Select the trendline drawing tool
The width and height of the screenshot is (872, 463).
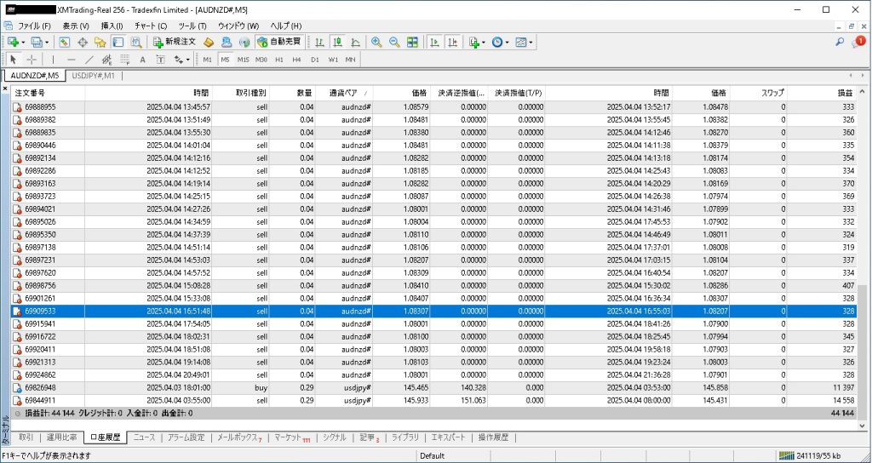(89, 60)
